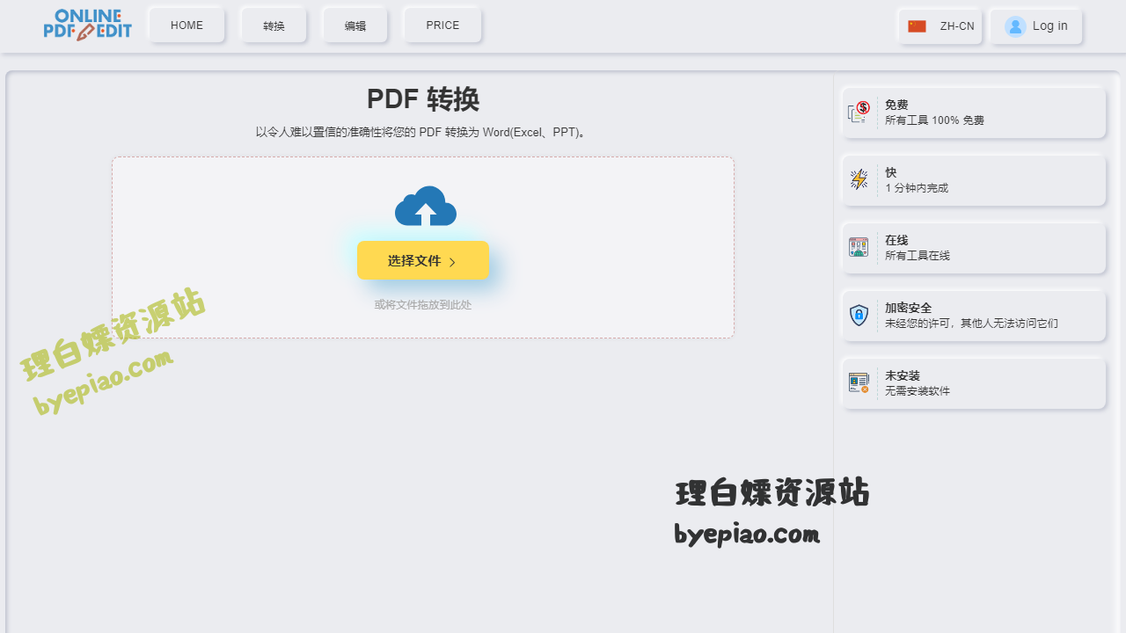This screenshot has height=633, width=1126.
Task: Click the 未安装 feature icon
Action: (x=859, y=383)
